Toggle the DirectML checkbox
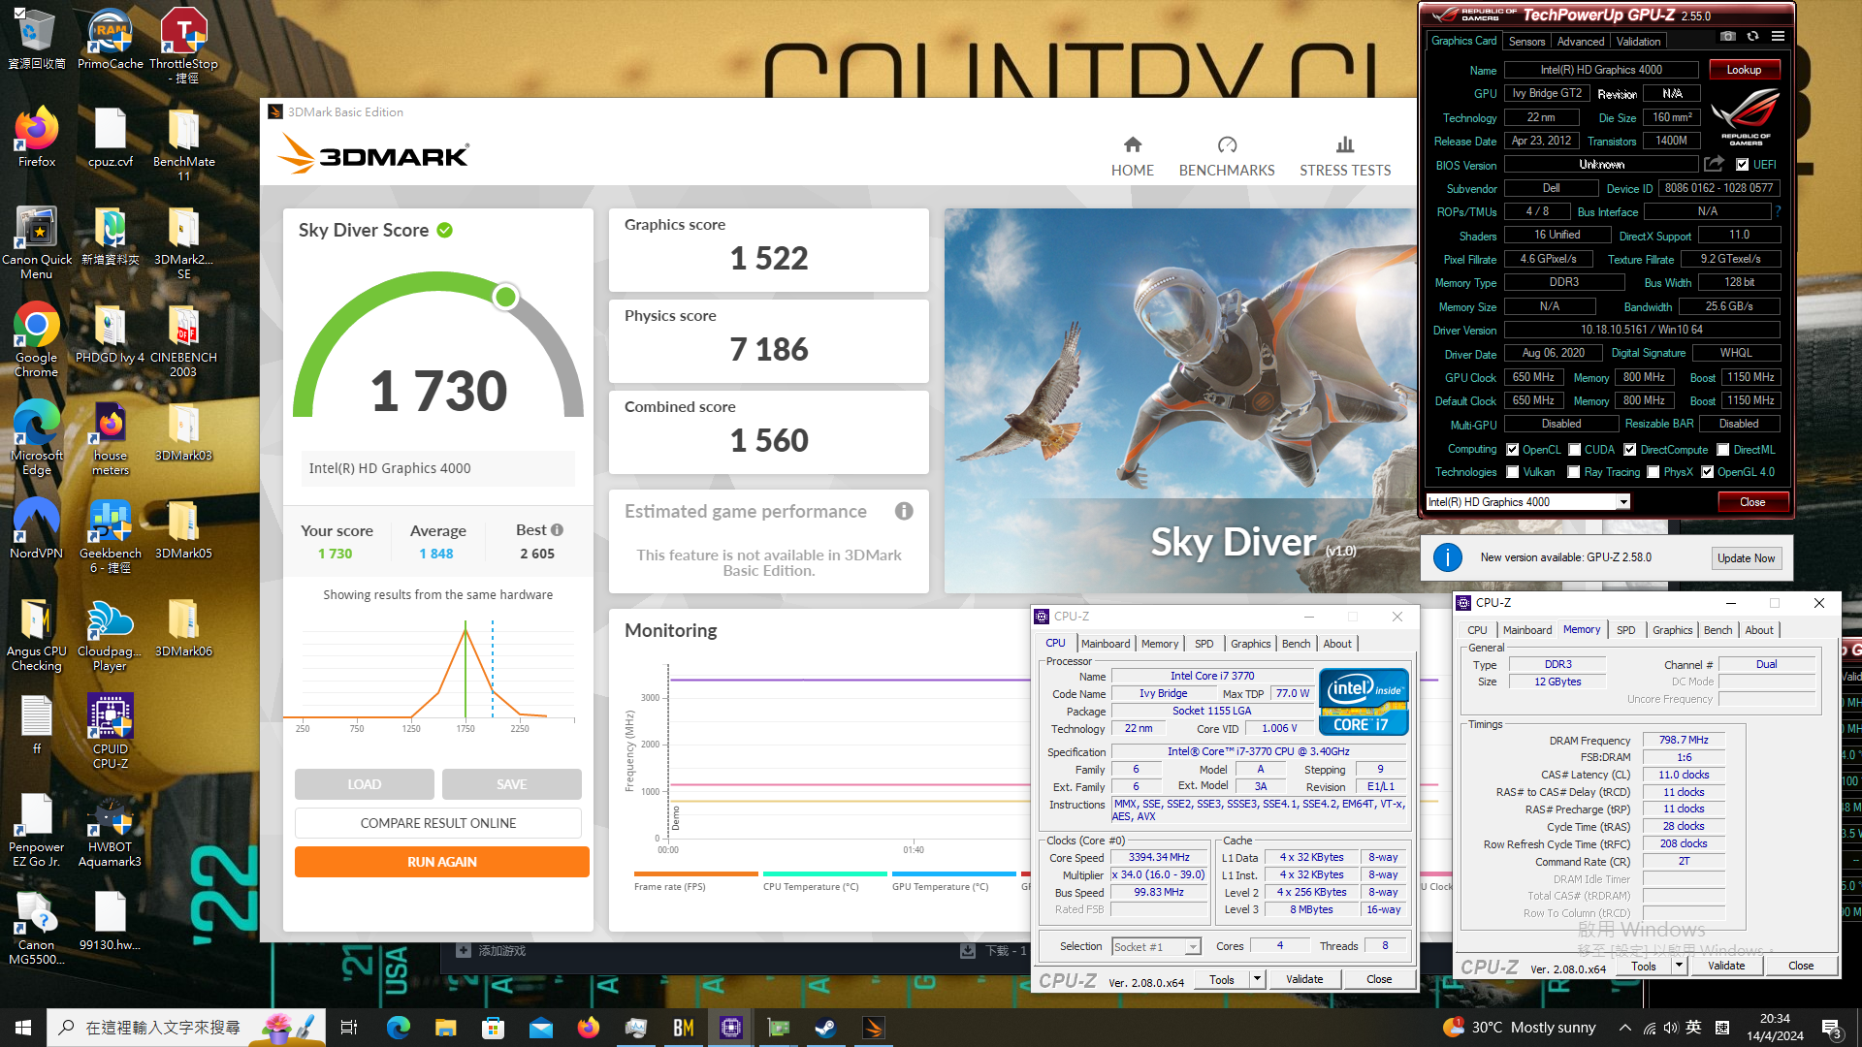1862x1047 pixels. coord(1723,450)
